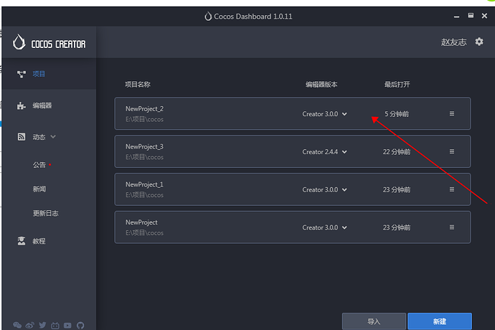Open the NewProject row's hamburger menu
This screenshot has height=330, width=495.
click(452, 227)
